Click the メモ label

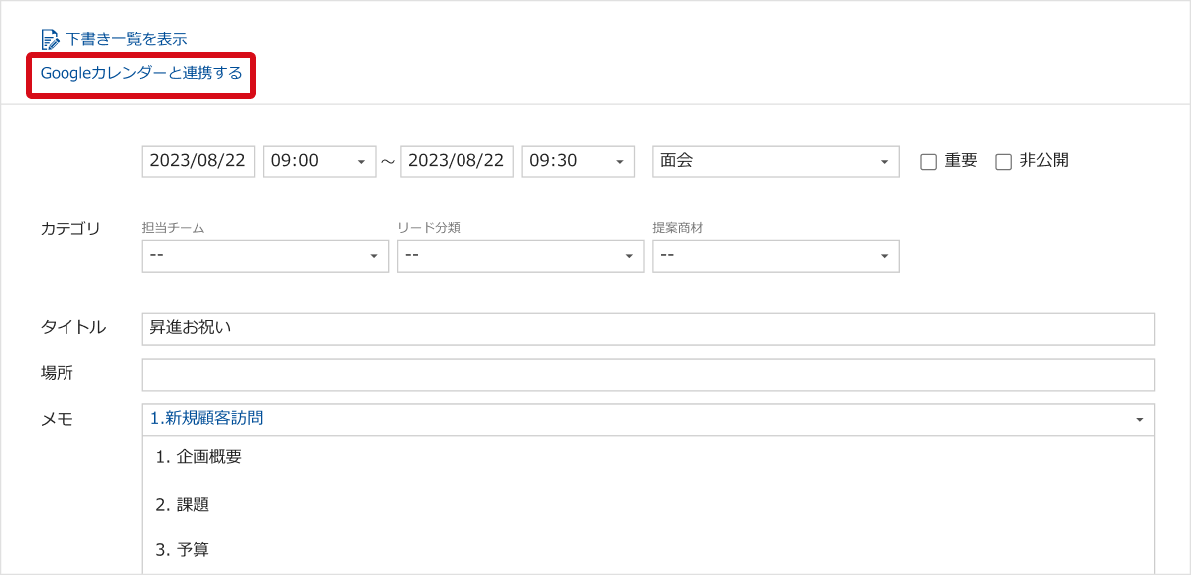click(57, 419)
